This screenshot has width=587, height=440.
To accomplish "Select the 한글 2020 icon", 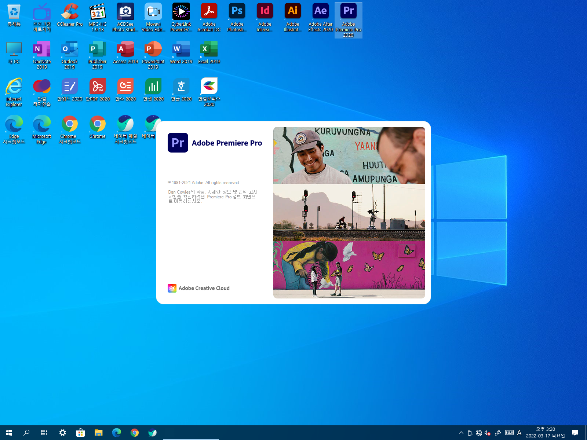I will pos(181,90).
